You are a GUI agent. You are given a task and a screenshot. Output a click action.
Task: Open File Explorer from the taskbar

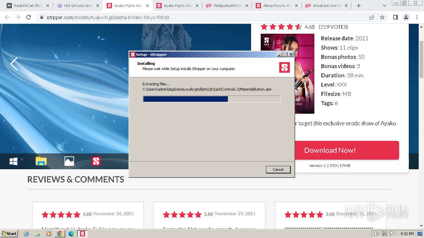tap(37, 234)
